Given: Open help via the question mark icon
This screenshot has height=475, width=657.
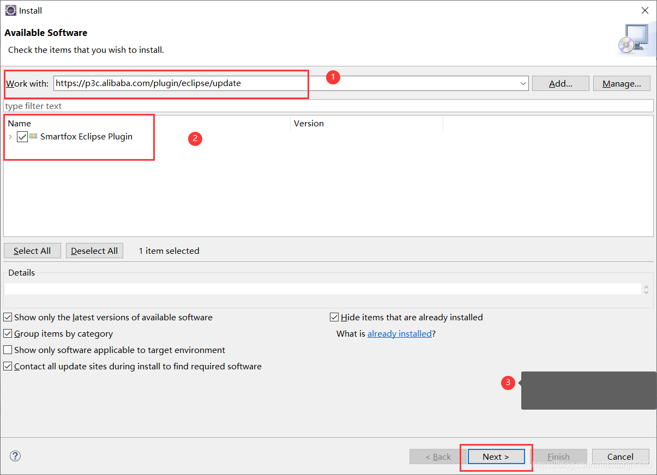Looking at the screenshot, I should tap(15, 456).
